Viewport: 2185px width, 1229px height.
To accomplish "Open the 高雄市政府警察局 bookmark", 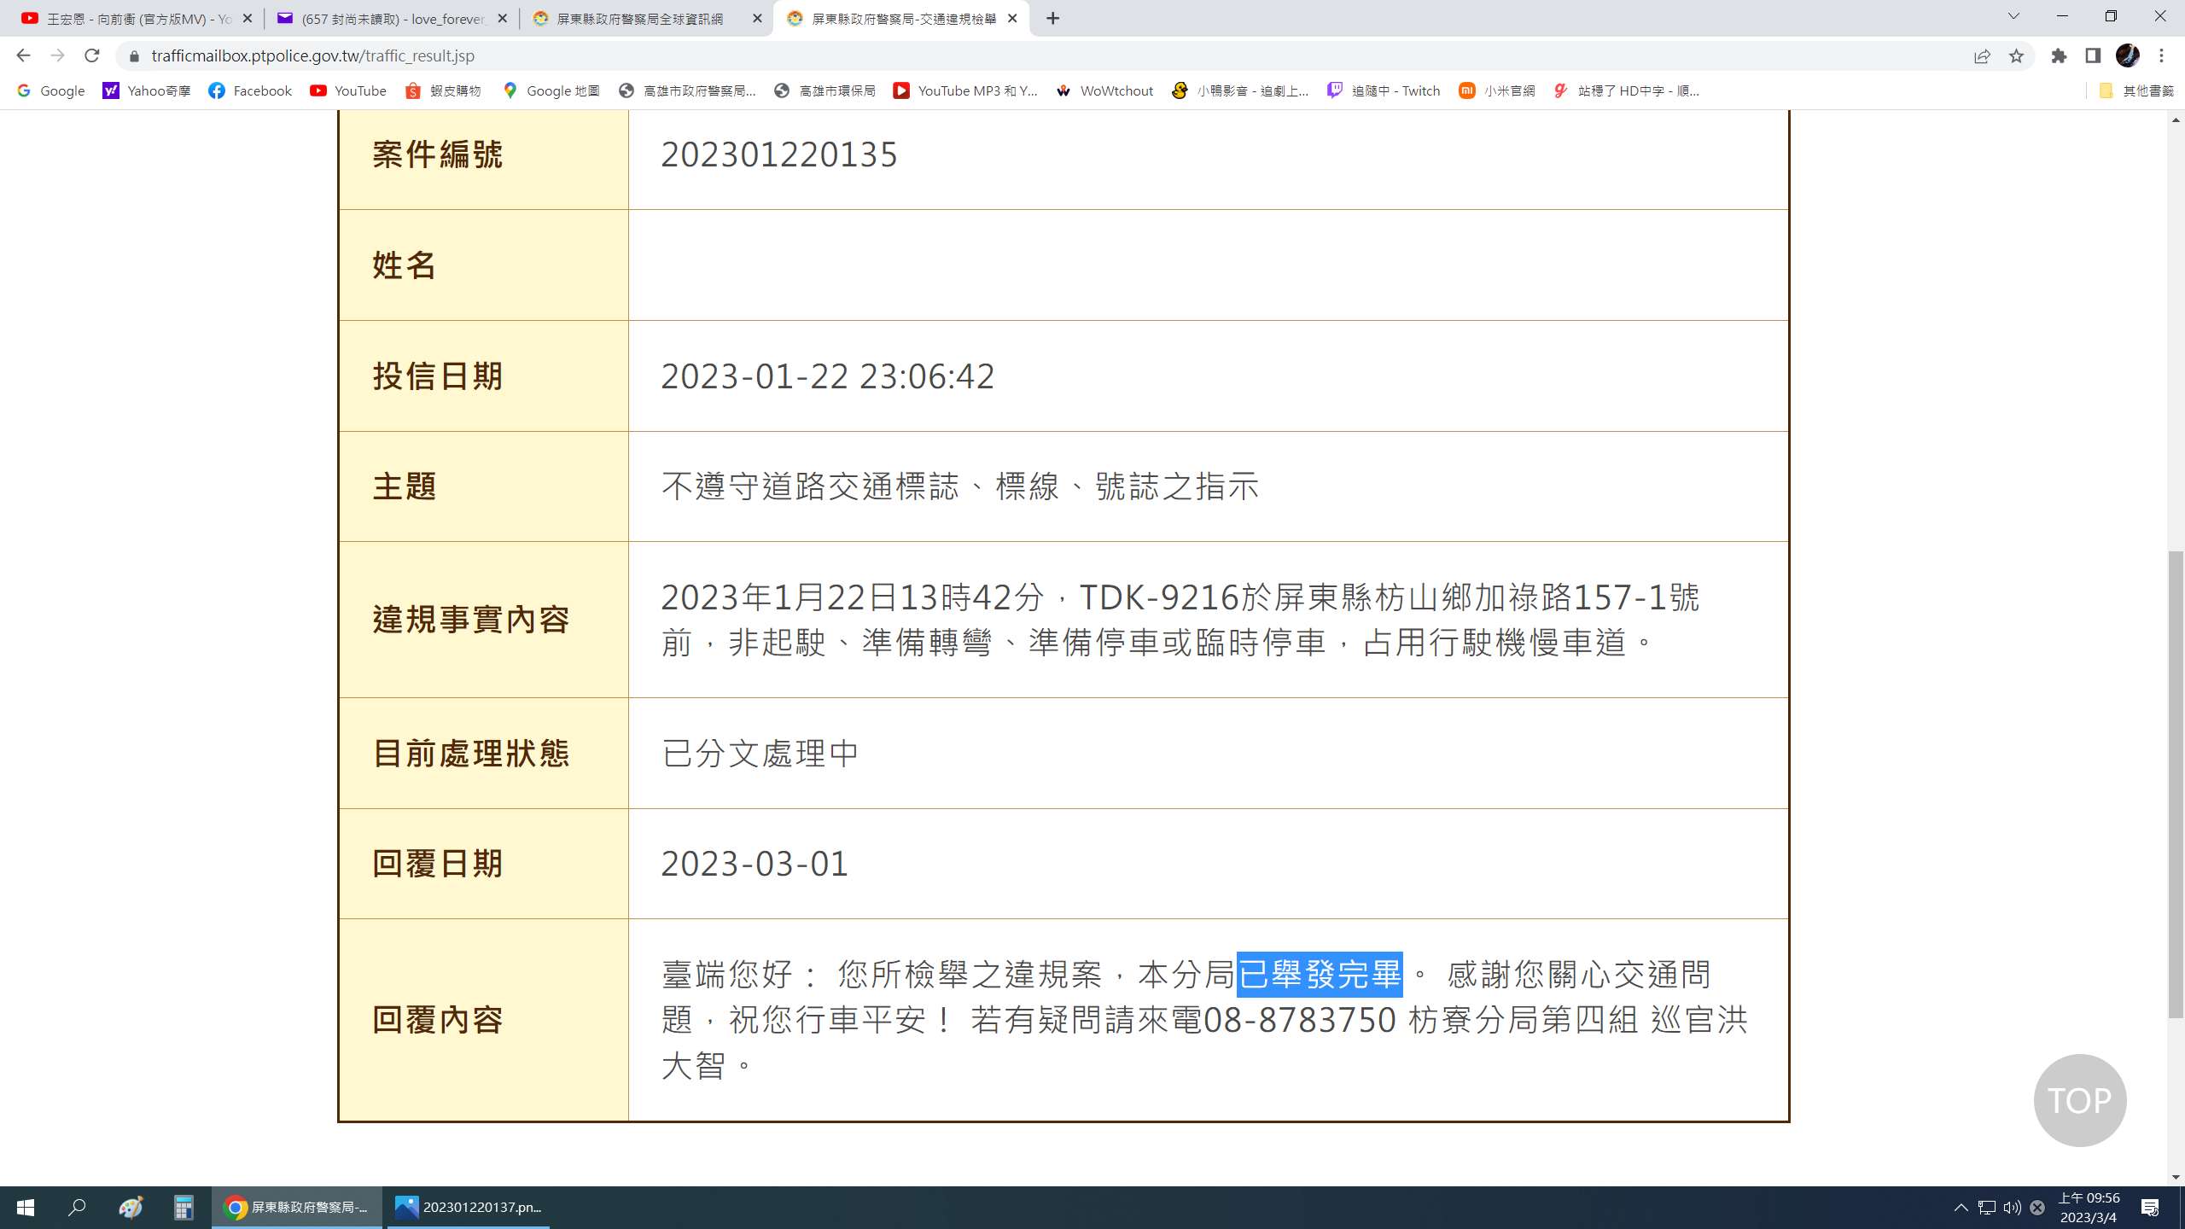I will click(688, 90).
